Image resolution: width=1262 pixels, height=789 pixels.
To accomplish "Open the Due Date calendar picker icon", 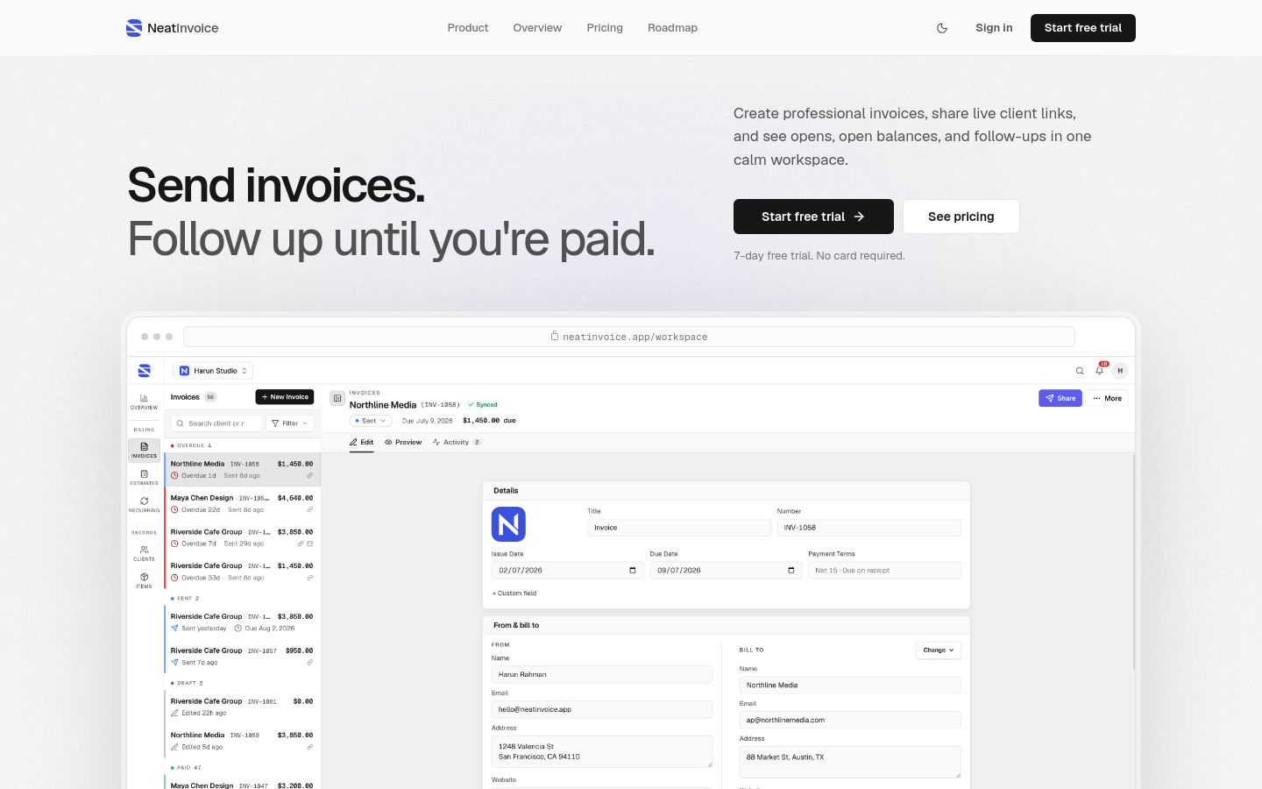I will click(791, 571).
